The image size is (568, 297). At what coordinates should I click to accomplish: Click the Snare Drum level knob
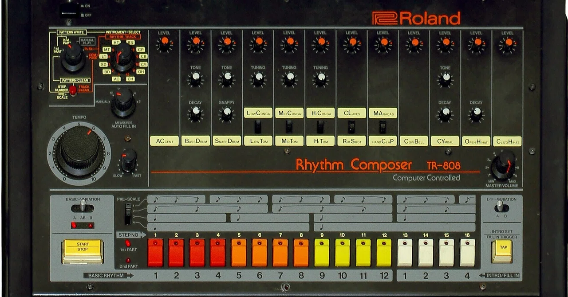[x=226, y=44]
